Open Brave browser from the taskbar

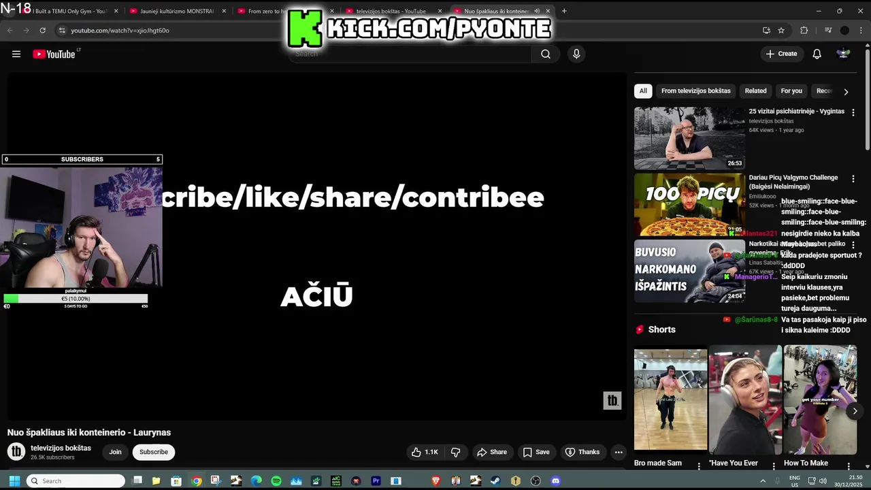(x=435, y=480)
